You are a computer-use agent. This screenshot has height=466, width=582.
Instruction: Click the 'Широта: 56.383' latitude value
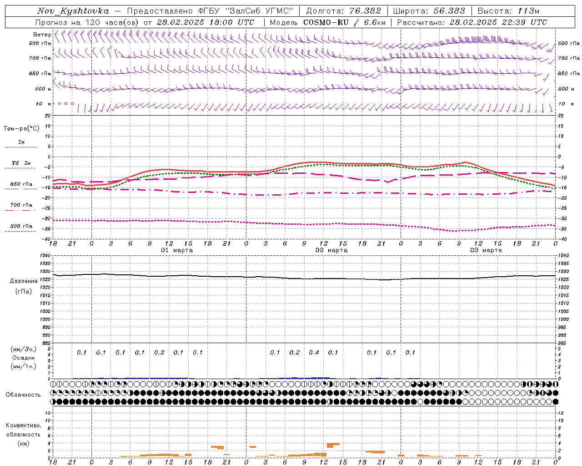(429, 11)
